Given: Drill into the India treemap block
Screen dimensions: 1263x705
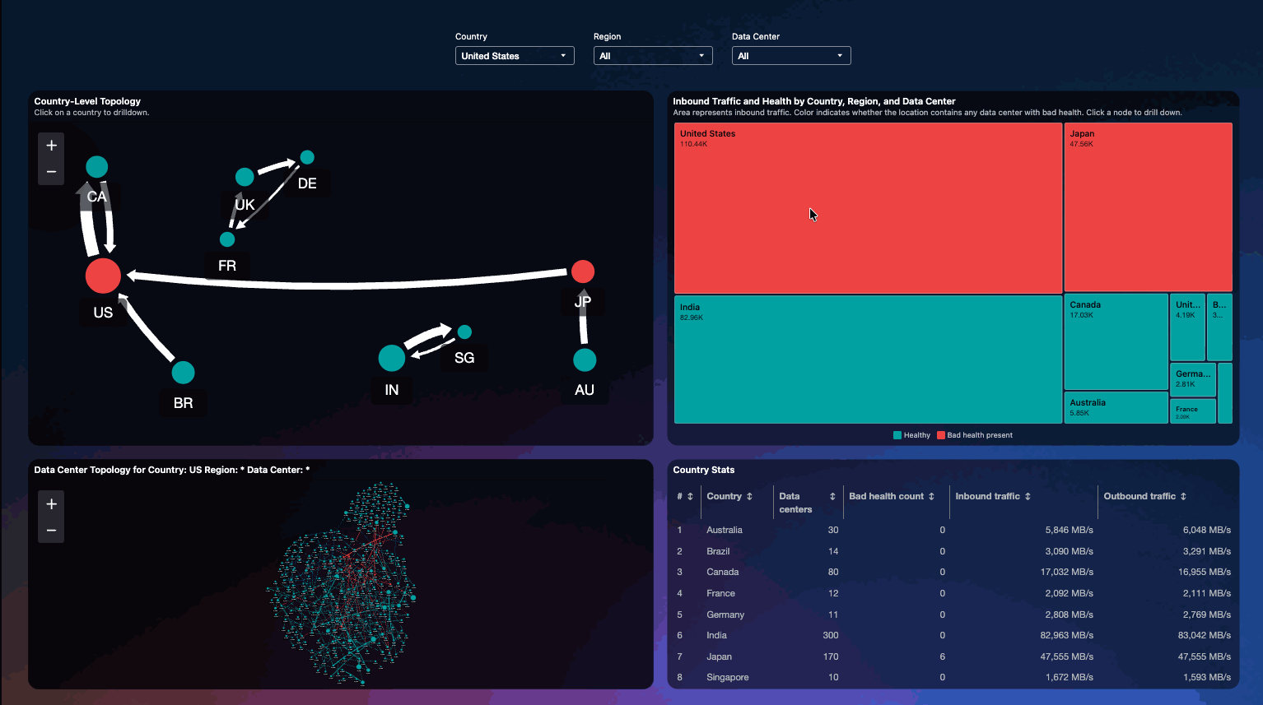Looking at the screenshot, I should [x=868, y=359].
